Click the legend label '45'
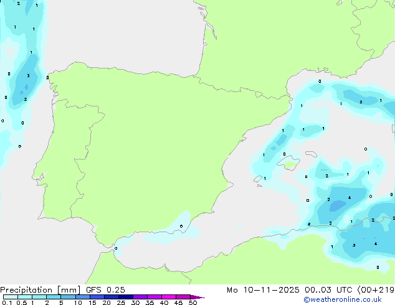This screenshot has height=305, width=395. [x=178, y=303]
